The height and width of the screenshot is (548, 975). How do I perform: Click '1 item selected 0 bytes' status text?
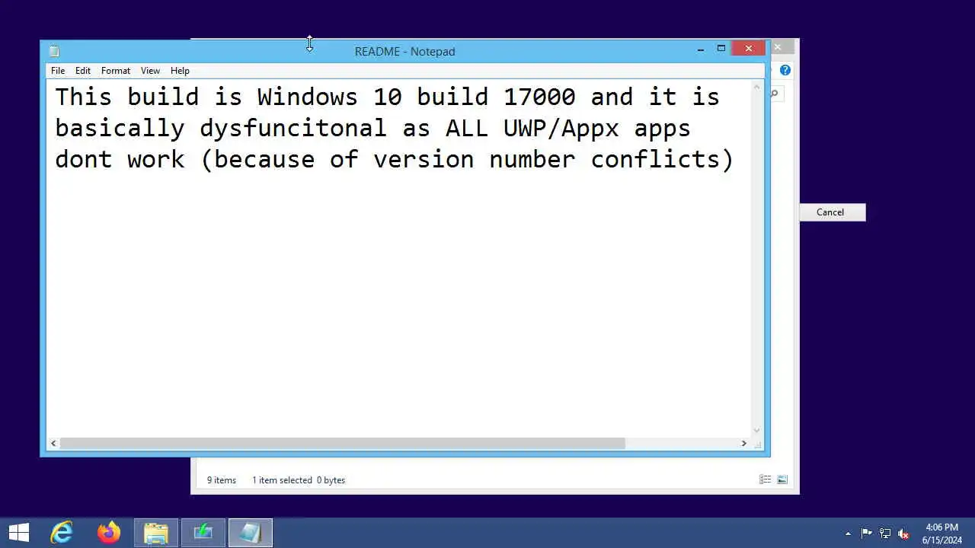[x=299, y=480]
